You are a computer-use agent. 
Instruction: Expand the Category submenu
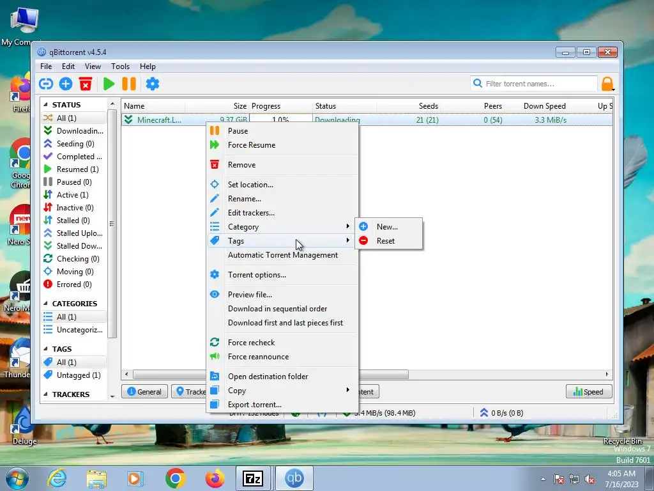[x=282, y=227]
